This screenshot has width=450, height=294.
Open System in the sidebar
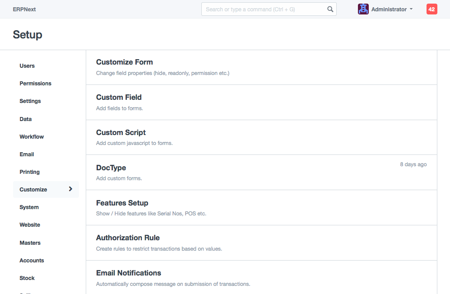pyautogui.click(x=29, y=207)
